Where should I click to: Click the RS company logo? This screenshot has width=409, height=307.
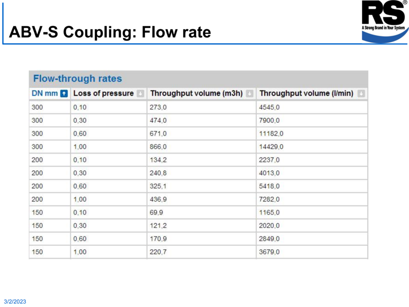tap(384, 21)
